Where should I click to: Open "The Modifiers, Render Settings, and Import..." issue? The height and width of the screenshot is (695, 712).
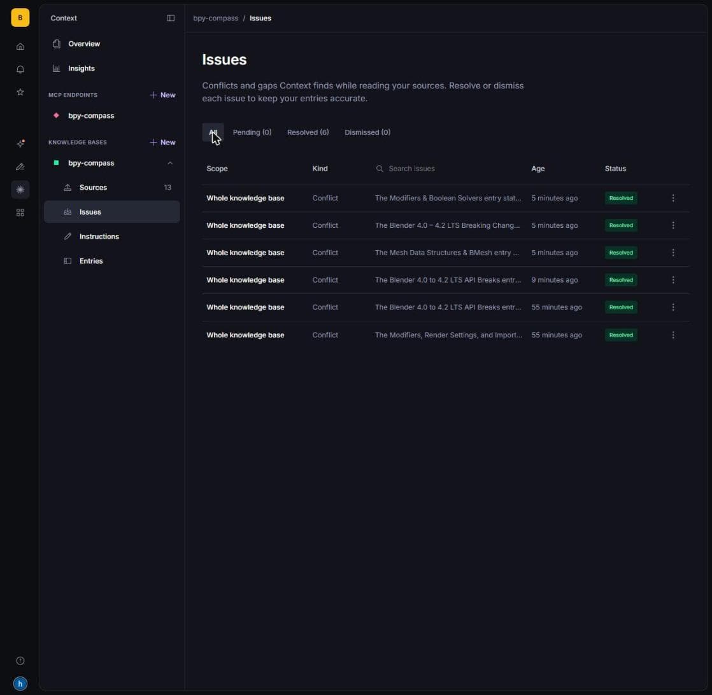(448, 335)
